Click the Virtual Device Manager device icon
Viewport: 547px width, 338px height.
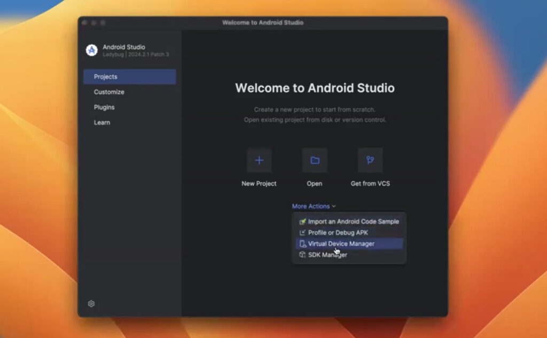tap(303, 243)
